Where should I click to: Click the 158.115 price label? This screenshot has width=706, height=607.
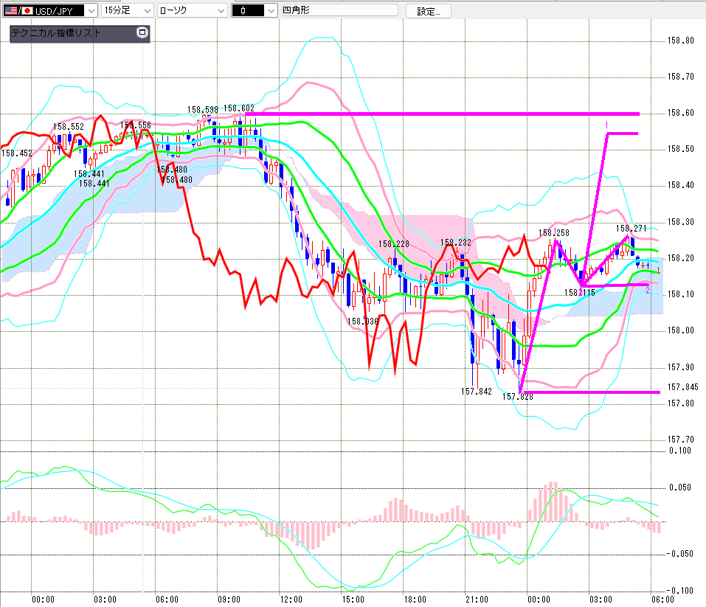point(579,292)
